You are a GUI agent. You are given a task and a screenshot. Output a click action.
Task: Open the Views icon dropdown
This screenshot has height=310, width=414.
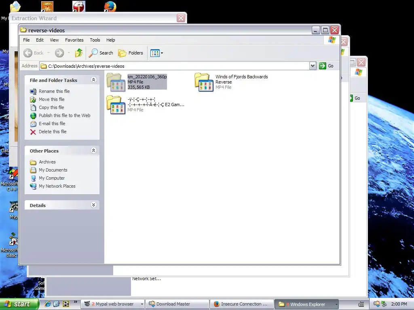pyautogui.click(x=157, y=53)
